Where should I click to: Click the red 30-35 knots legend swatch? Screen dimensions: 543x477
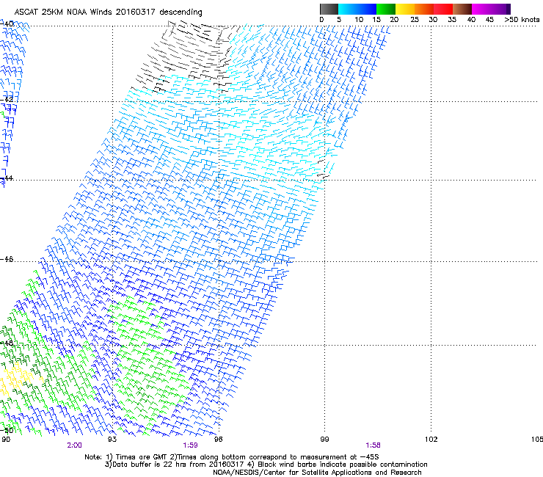[x=443, y=9]
